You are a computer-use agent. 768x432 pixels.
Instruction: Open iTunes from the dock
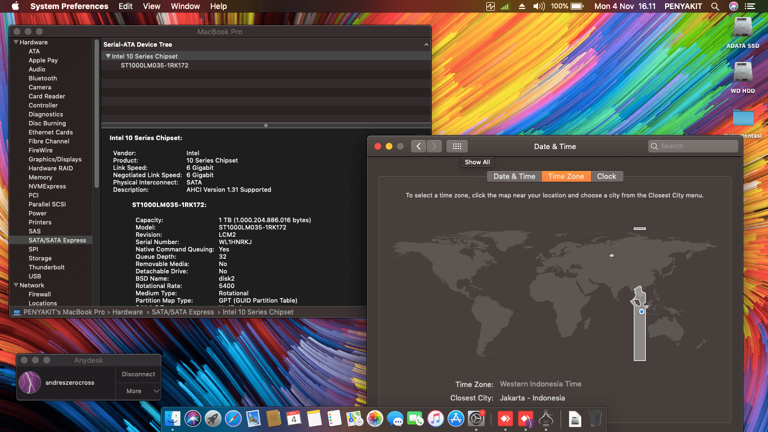click(436, 418)
